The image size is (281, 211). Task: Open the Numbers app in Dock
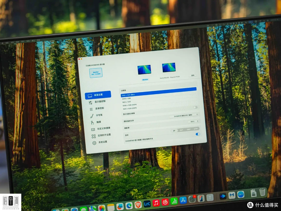(x=174, y=201)
